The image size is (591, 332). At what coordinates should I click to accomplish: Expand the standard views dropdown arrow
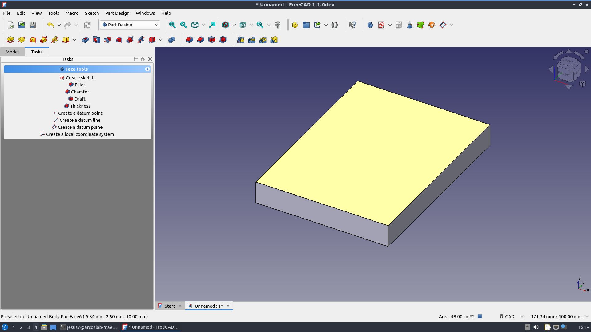click(x=203, y=25)
